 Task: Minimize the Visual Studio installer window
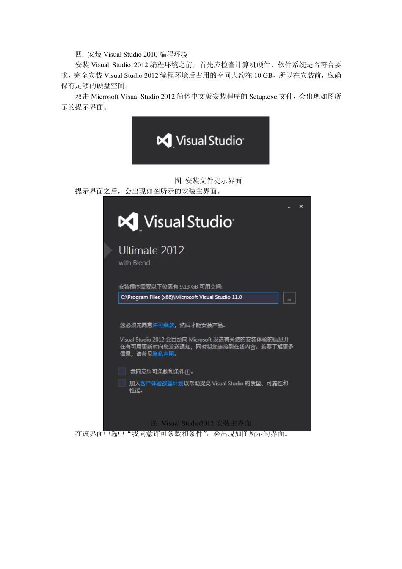[x=289, y=207]
